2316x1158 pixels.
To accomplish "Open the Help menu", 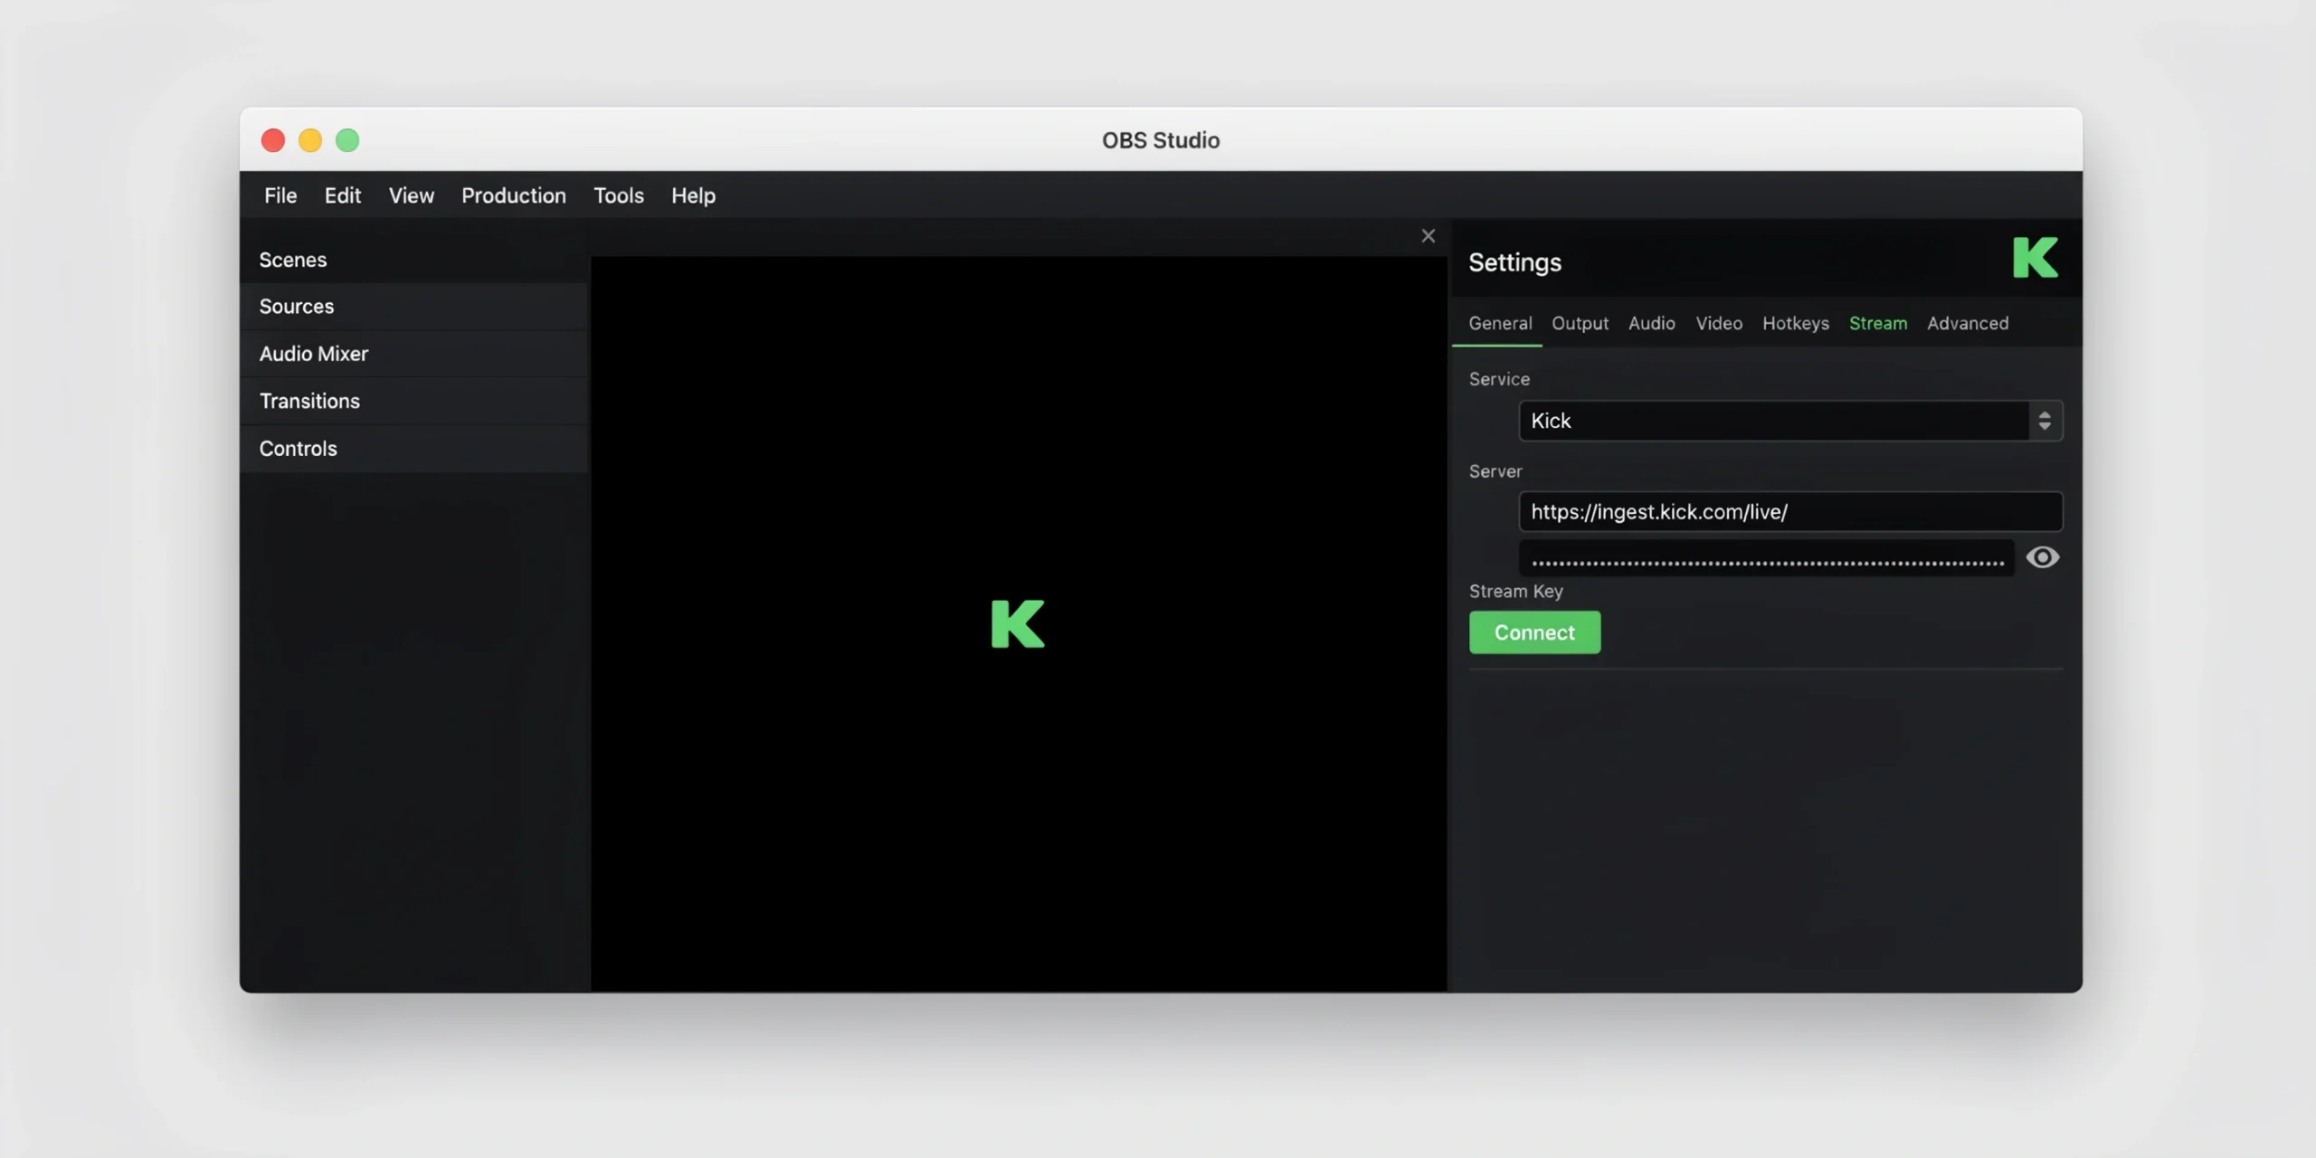I will click(x=693, y=195).
